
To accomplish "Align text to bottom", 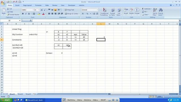I will tap(55, 10).
